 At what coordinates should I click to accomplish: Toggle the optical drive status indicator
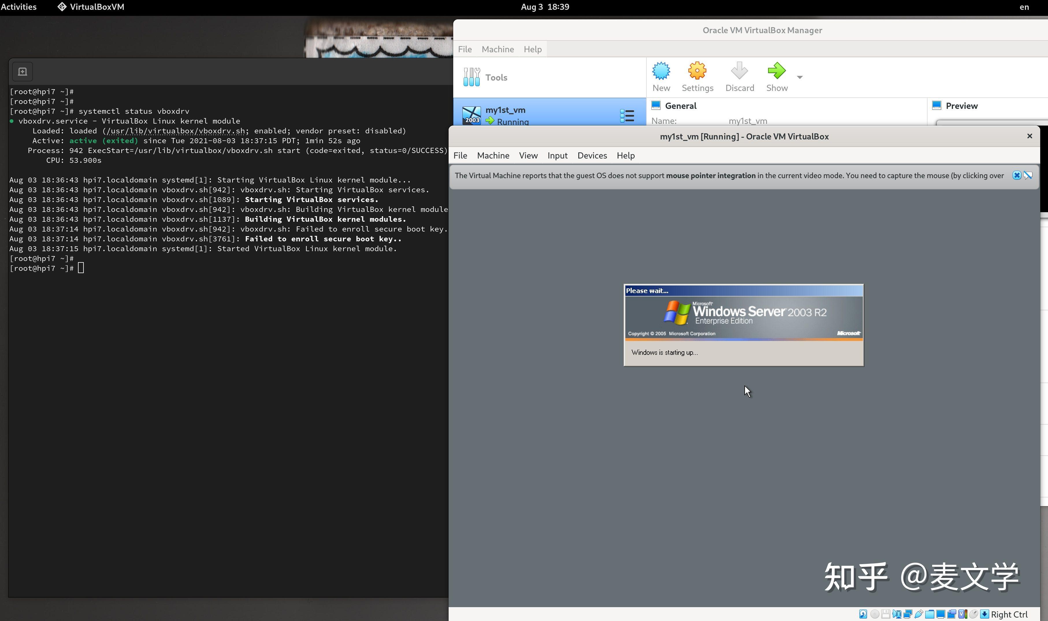tap(875, 614)
